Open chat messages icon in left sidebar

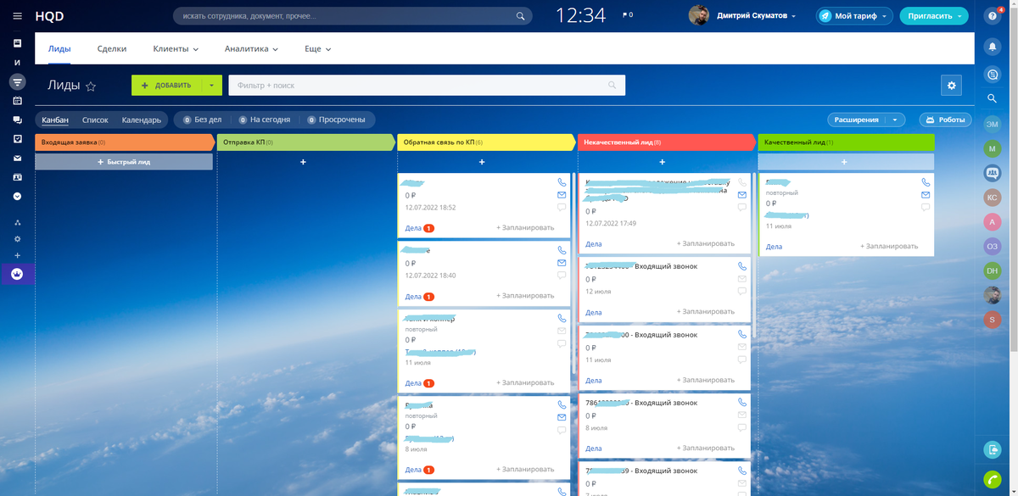pos(17,120)
